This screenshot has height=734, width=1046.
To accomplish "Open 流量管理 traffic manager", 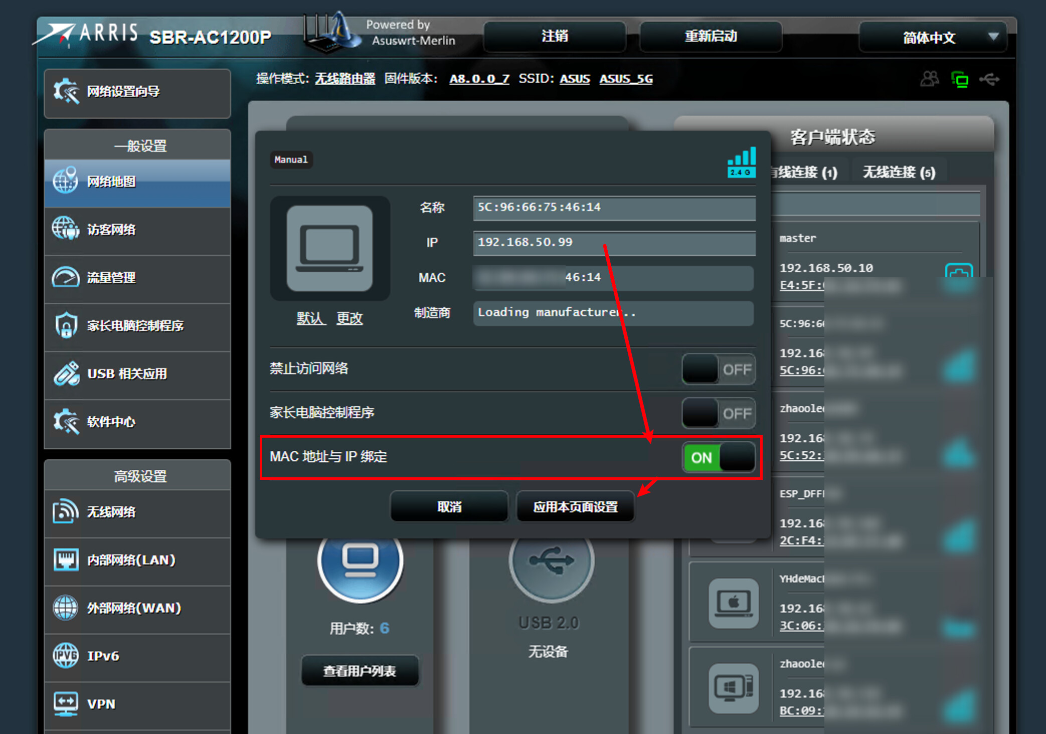I will coord(137,278).
